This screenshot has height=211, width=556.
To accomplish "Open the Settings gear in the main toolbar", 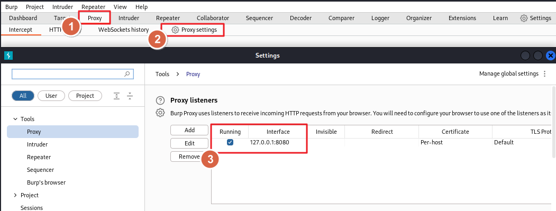I will pyautogui.click(x=535, y=18).
